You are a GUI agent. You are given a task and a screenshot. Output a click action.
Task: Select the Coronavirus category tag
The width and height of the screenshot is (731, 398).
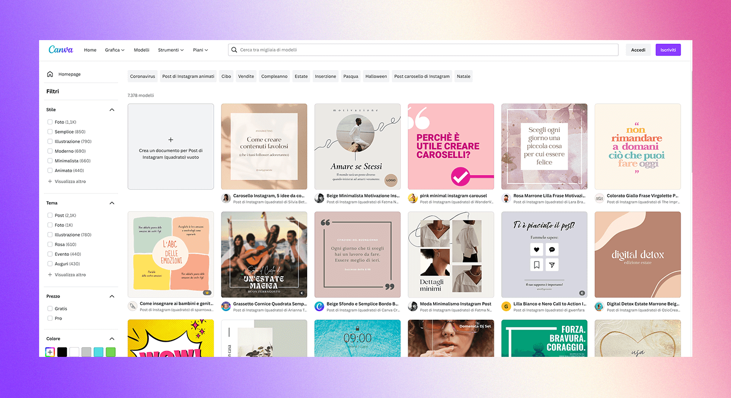pos(143,76)
